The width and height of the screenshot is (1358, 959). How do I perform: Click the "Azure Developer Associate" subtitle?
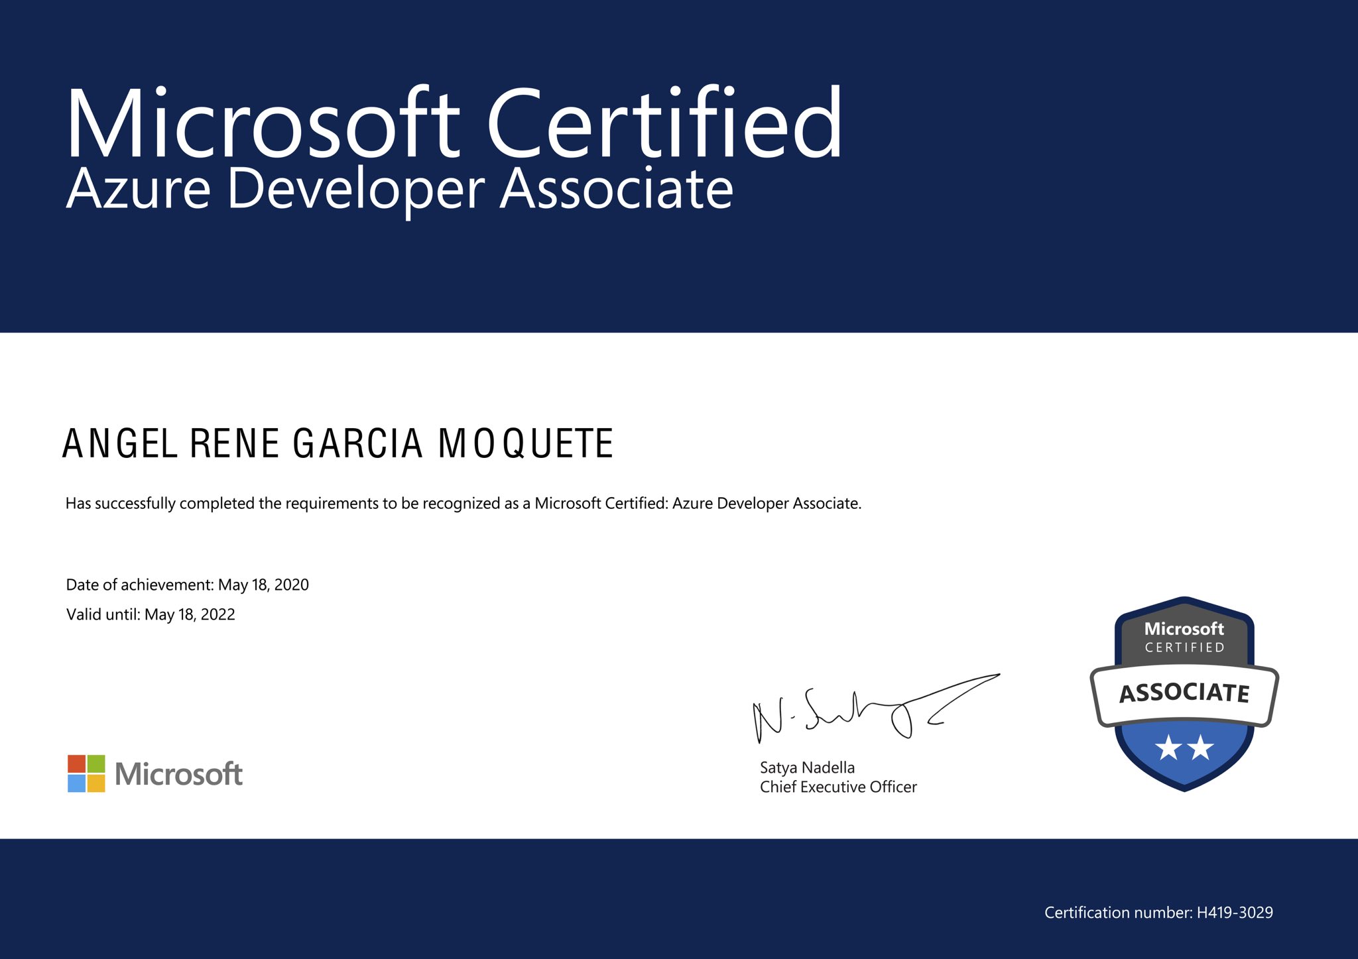tap(400, 190)
